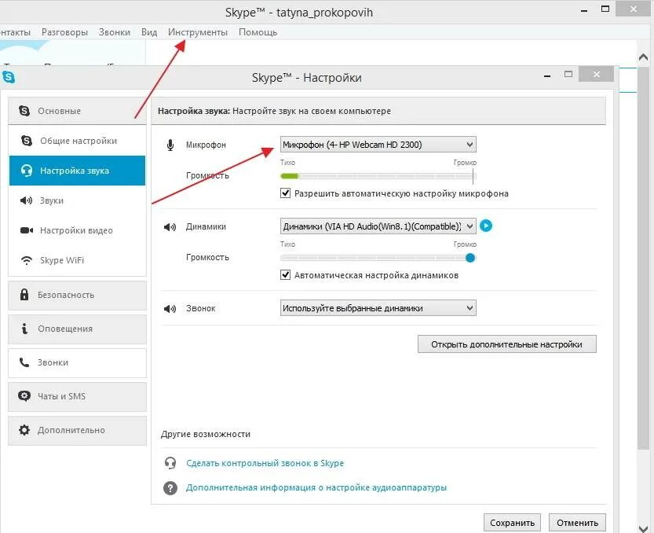
Task: Click the microphone volume level bar
Action: (378, 176)
